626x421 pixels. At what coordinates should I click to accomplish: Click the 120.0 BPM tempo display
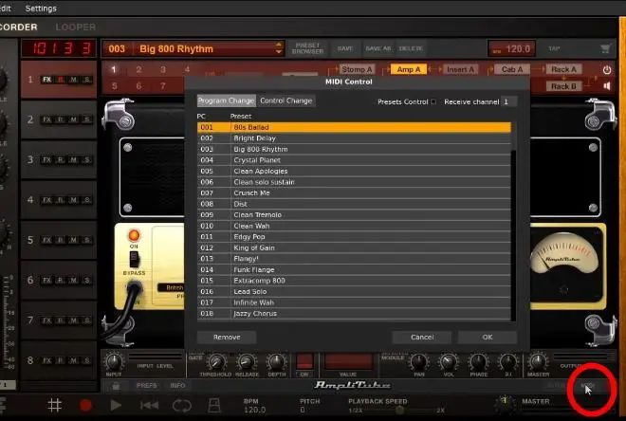click(x=512, y=48)
